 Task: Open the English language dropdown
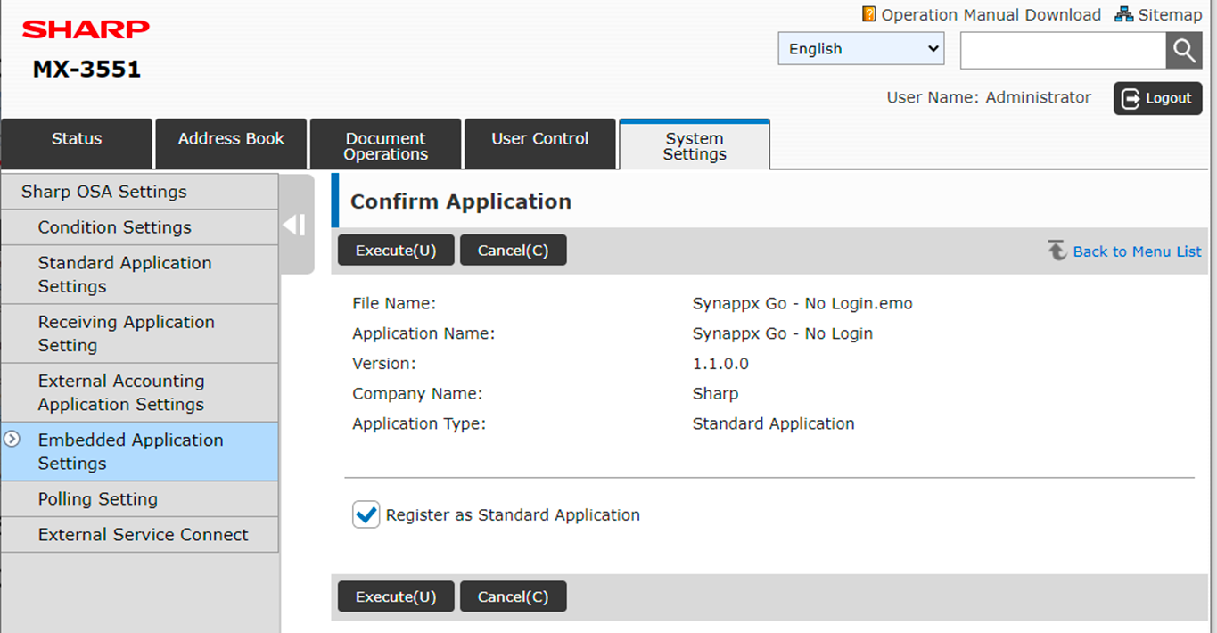[x=861, y=49]
